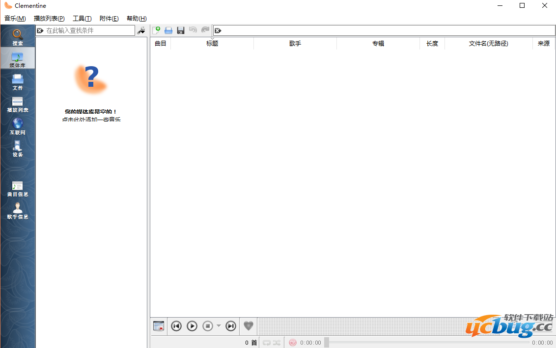The height and width of the screenshot is (348, 556).
Task: Toggle the repeat mode button
Action: [267, 343]
